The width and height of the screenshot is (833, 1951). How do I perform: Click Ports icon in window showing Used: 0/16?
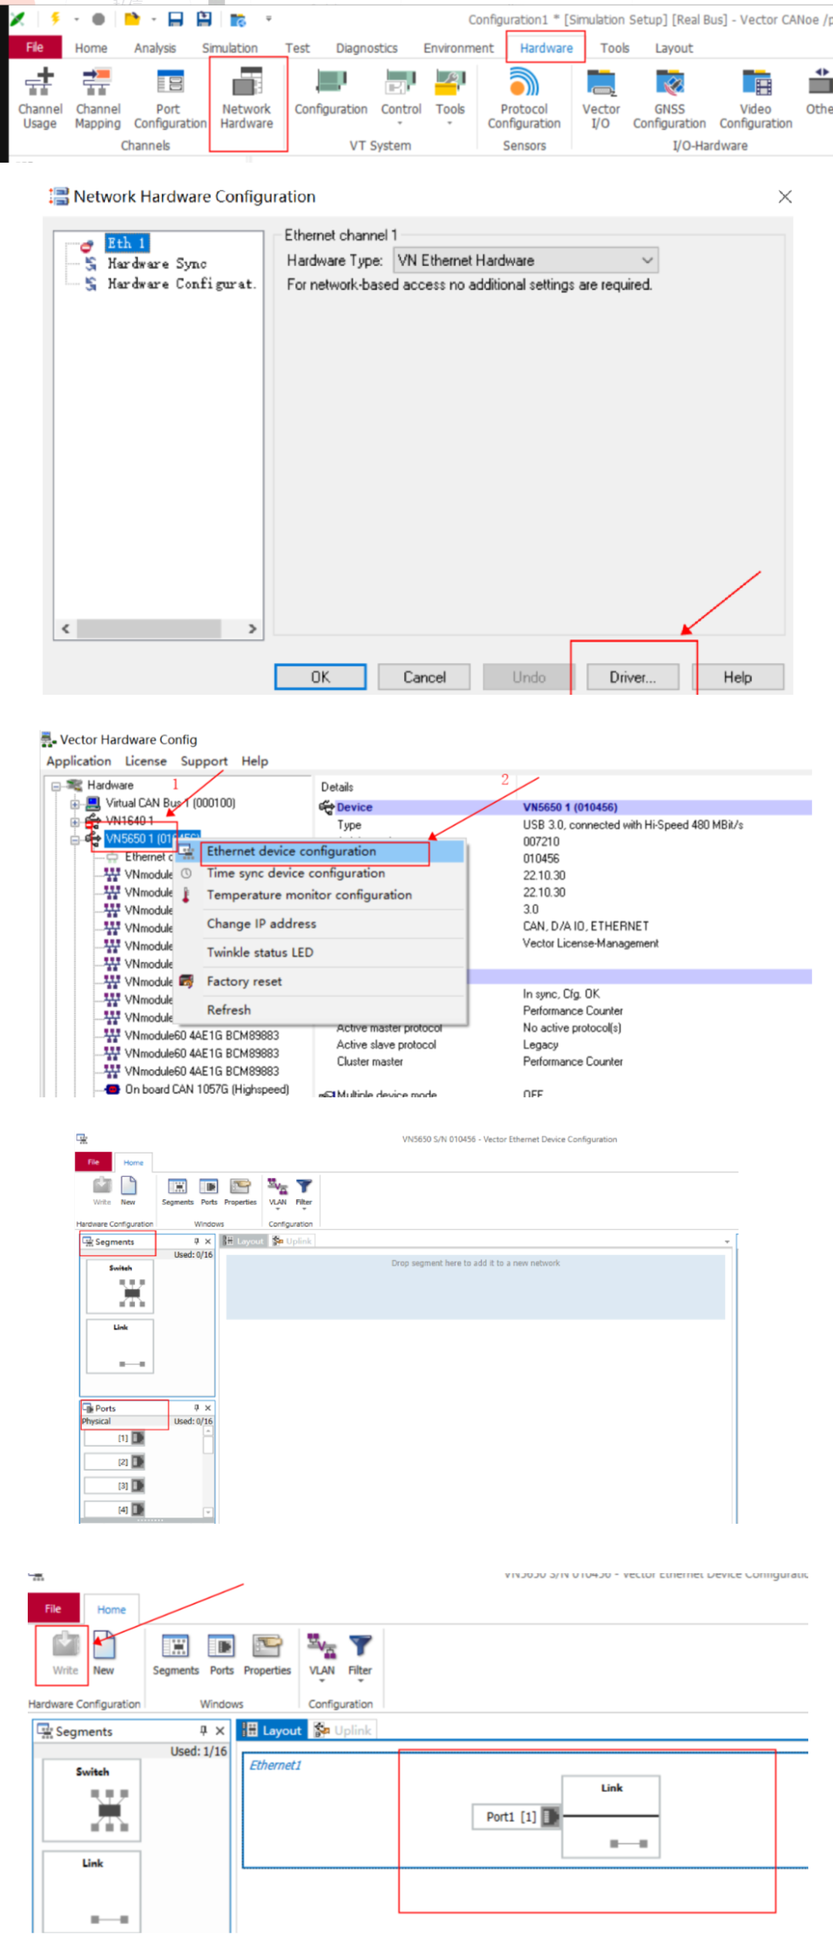[209, 1191]
